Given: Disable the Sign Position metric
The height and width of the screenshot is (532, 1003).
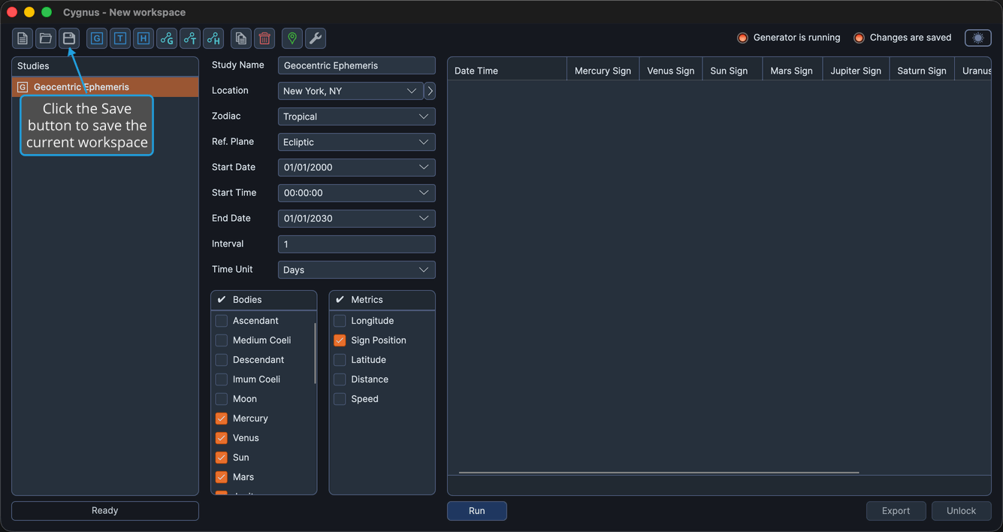Looking at the screenshot, I should click(340, 340).
